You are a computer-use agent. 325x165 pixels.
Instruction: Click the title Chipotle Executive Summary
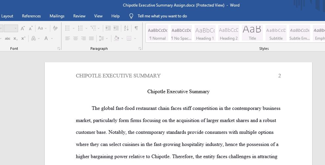pyautogui.click(x=178, y=92)
